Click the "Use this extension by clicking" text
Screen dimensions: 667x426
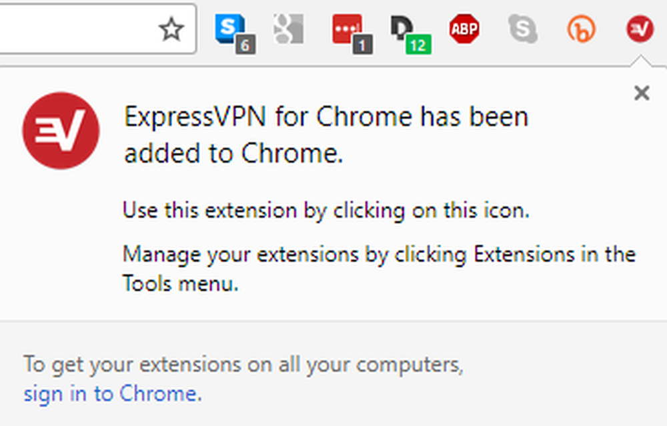tap(325, 212)
